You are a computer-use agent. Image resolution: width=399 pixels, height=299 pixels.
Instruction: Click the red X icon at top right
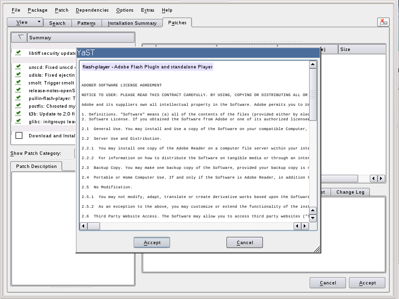click(383, 22)
